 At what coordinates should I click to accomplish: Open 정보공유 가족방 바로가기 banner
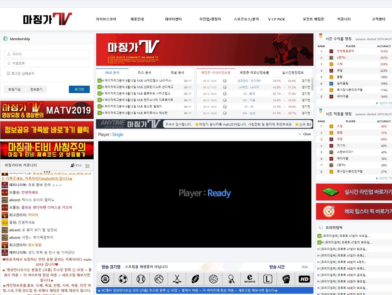47,130
